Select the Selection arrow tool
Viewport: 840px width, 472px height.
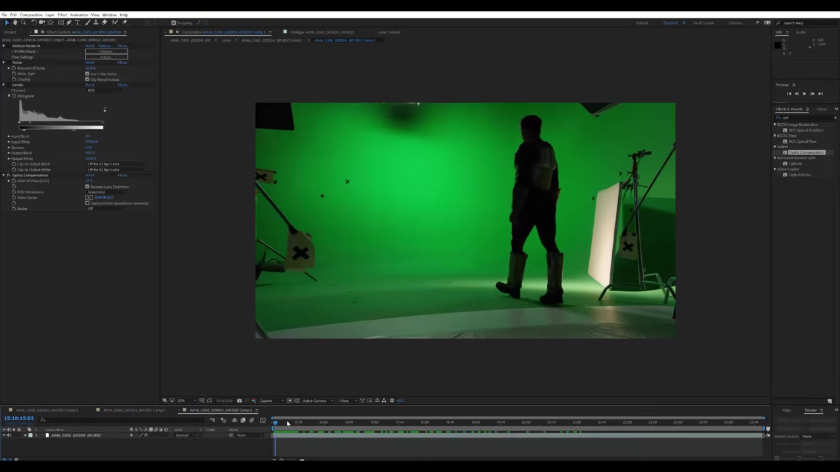tap(7, 22)
